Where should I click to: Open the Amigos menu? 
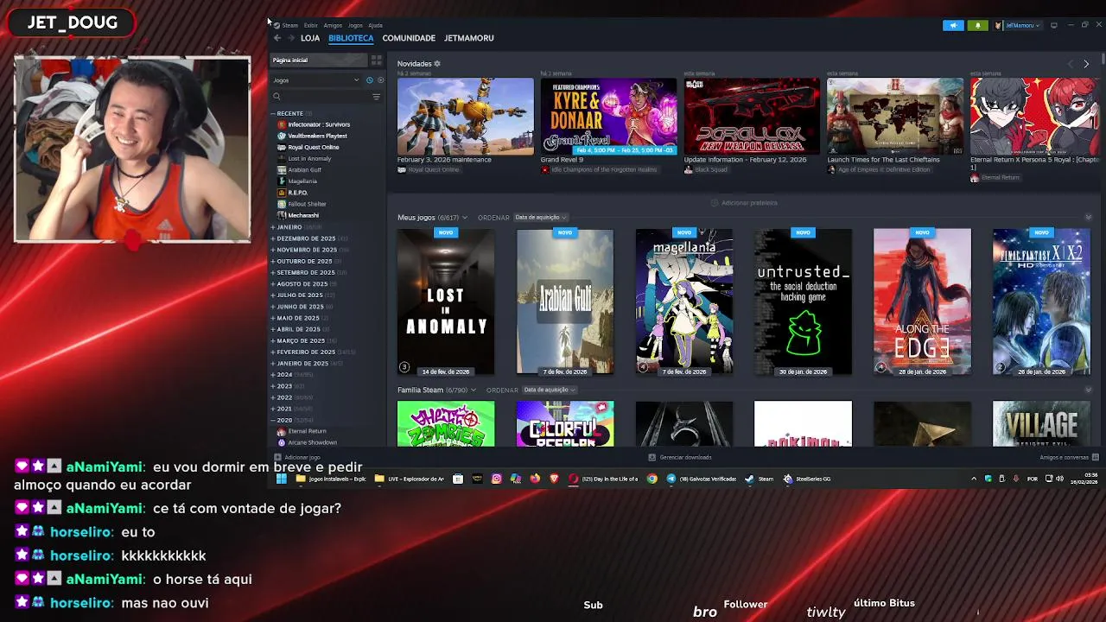coord(333,25)
